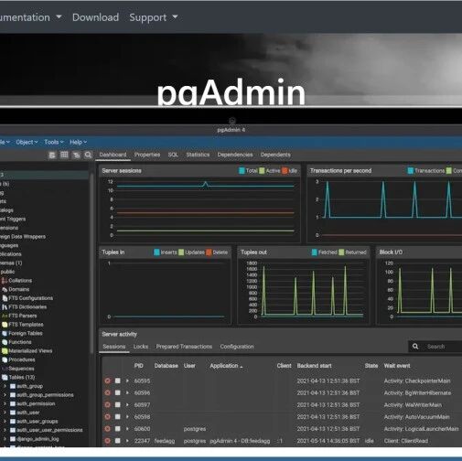The image size is (462, 461).
Task: Open the Locks tab in Server activity
Action: 141,347
